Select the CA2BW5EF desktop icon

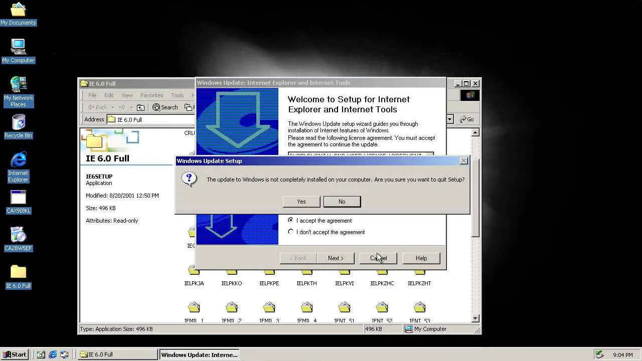[x=18, y=239]
